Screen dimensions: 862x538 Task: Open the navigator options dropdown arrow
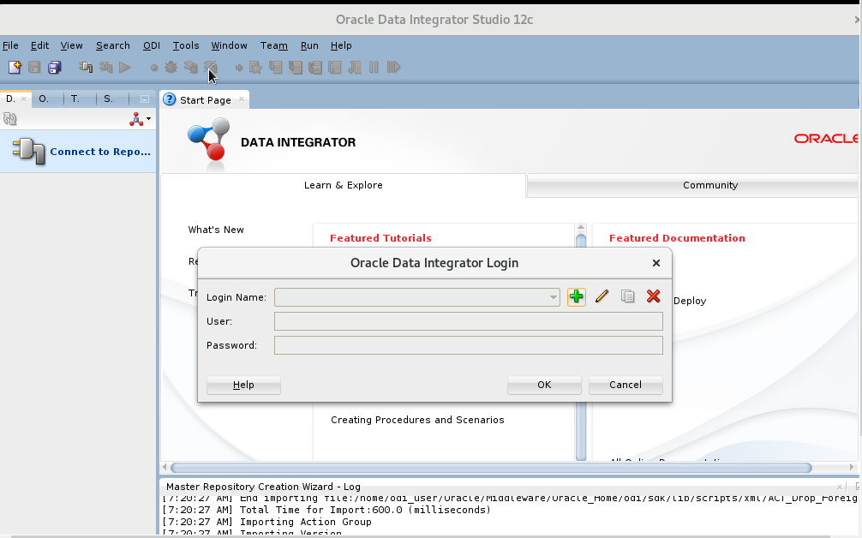147,120
